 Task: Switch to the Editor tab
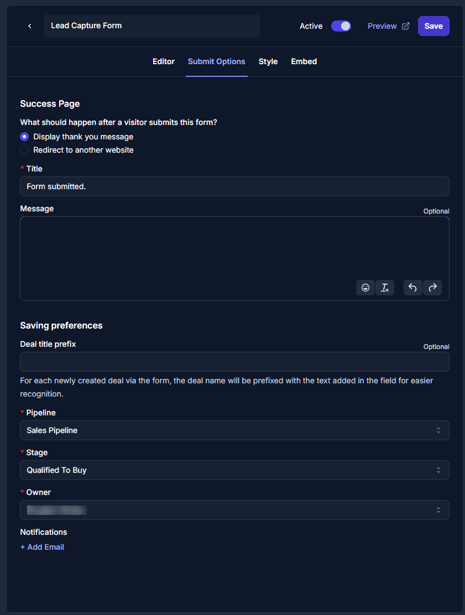[x=163, y=61]
